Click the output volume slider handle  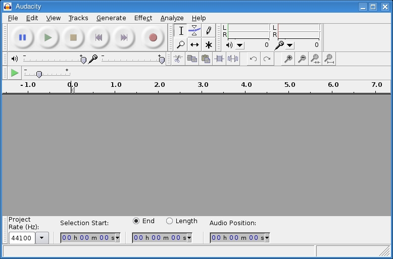tap(83, 60)
